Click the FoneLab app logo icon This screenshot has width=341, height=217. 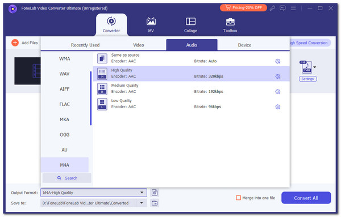tap(13, 8)
